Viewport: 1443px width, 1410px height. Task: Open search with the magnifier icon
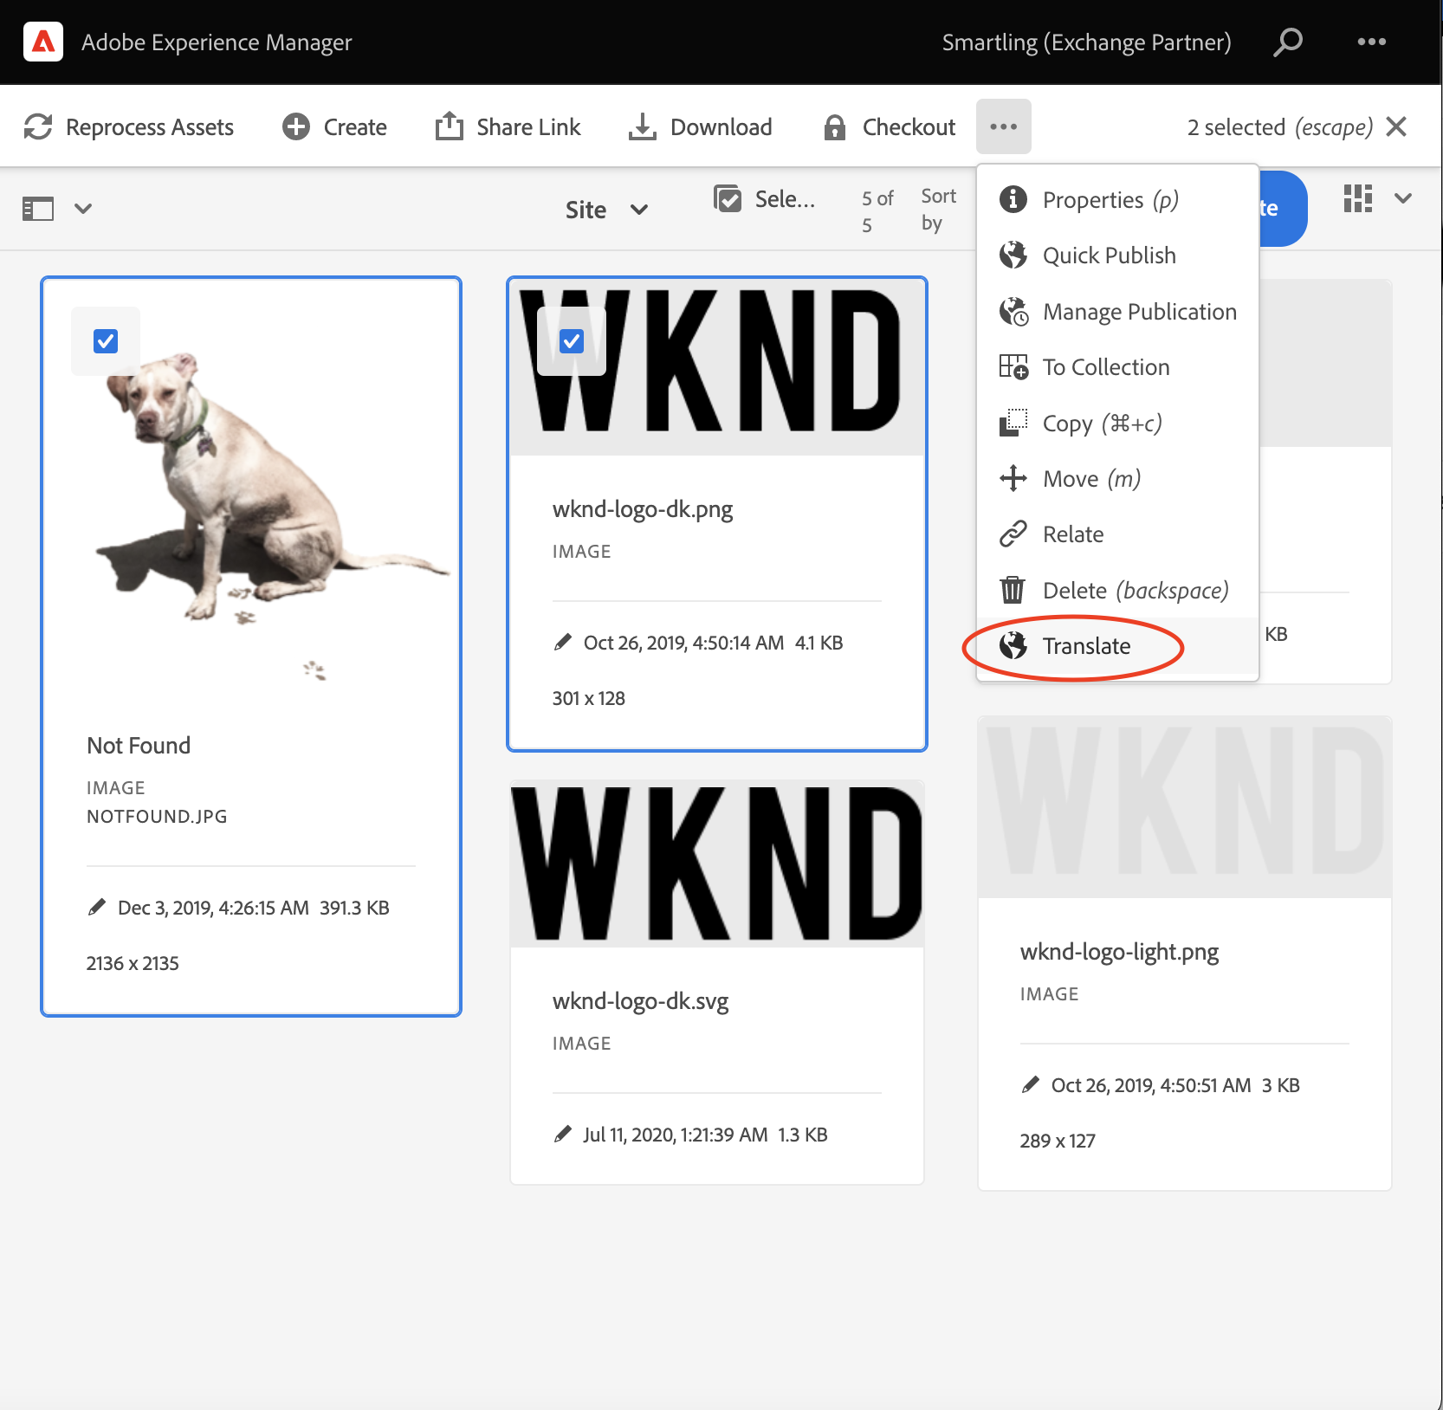pos(1288,42)
